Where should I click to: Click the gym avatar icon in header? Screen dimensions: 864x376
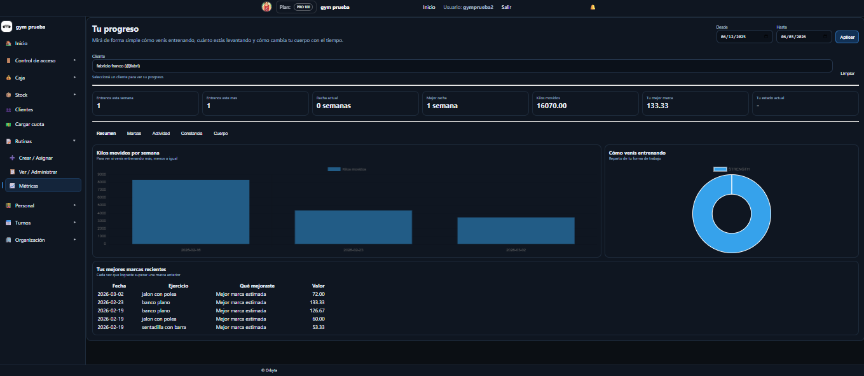pos(266,7)
